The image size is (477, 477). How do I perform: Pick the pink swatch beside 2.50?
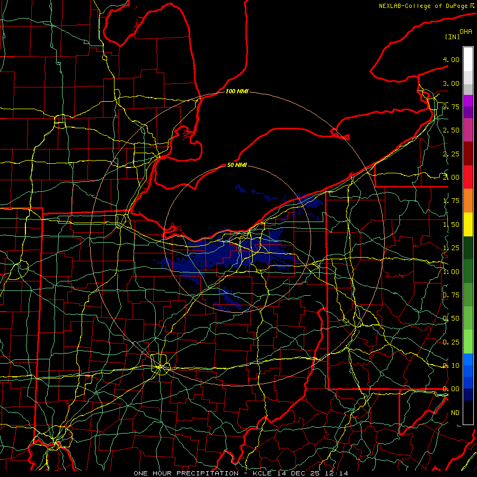tap(468, 130)
